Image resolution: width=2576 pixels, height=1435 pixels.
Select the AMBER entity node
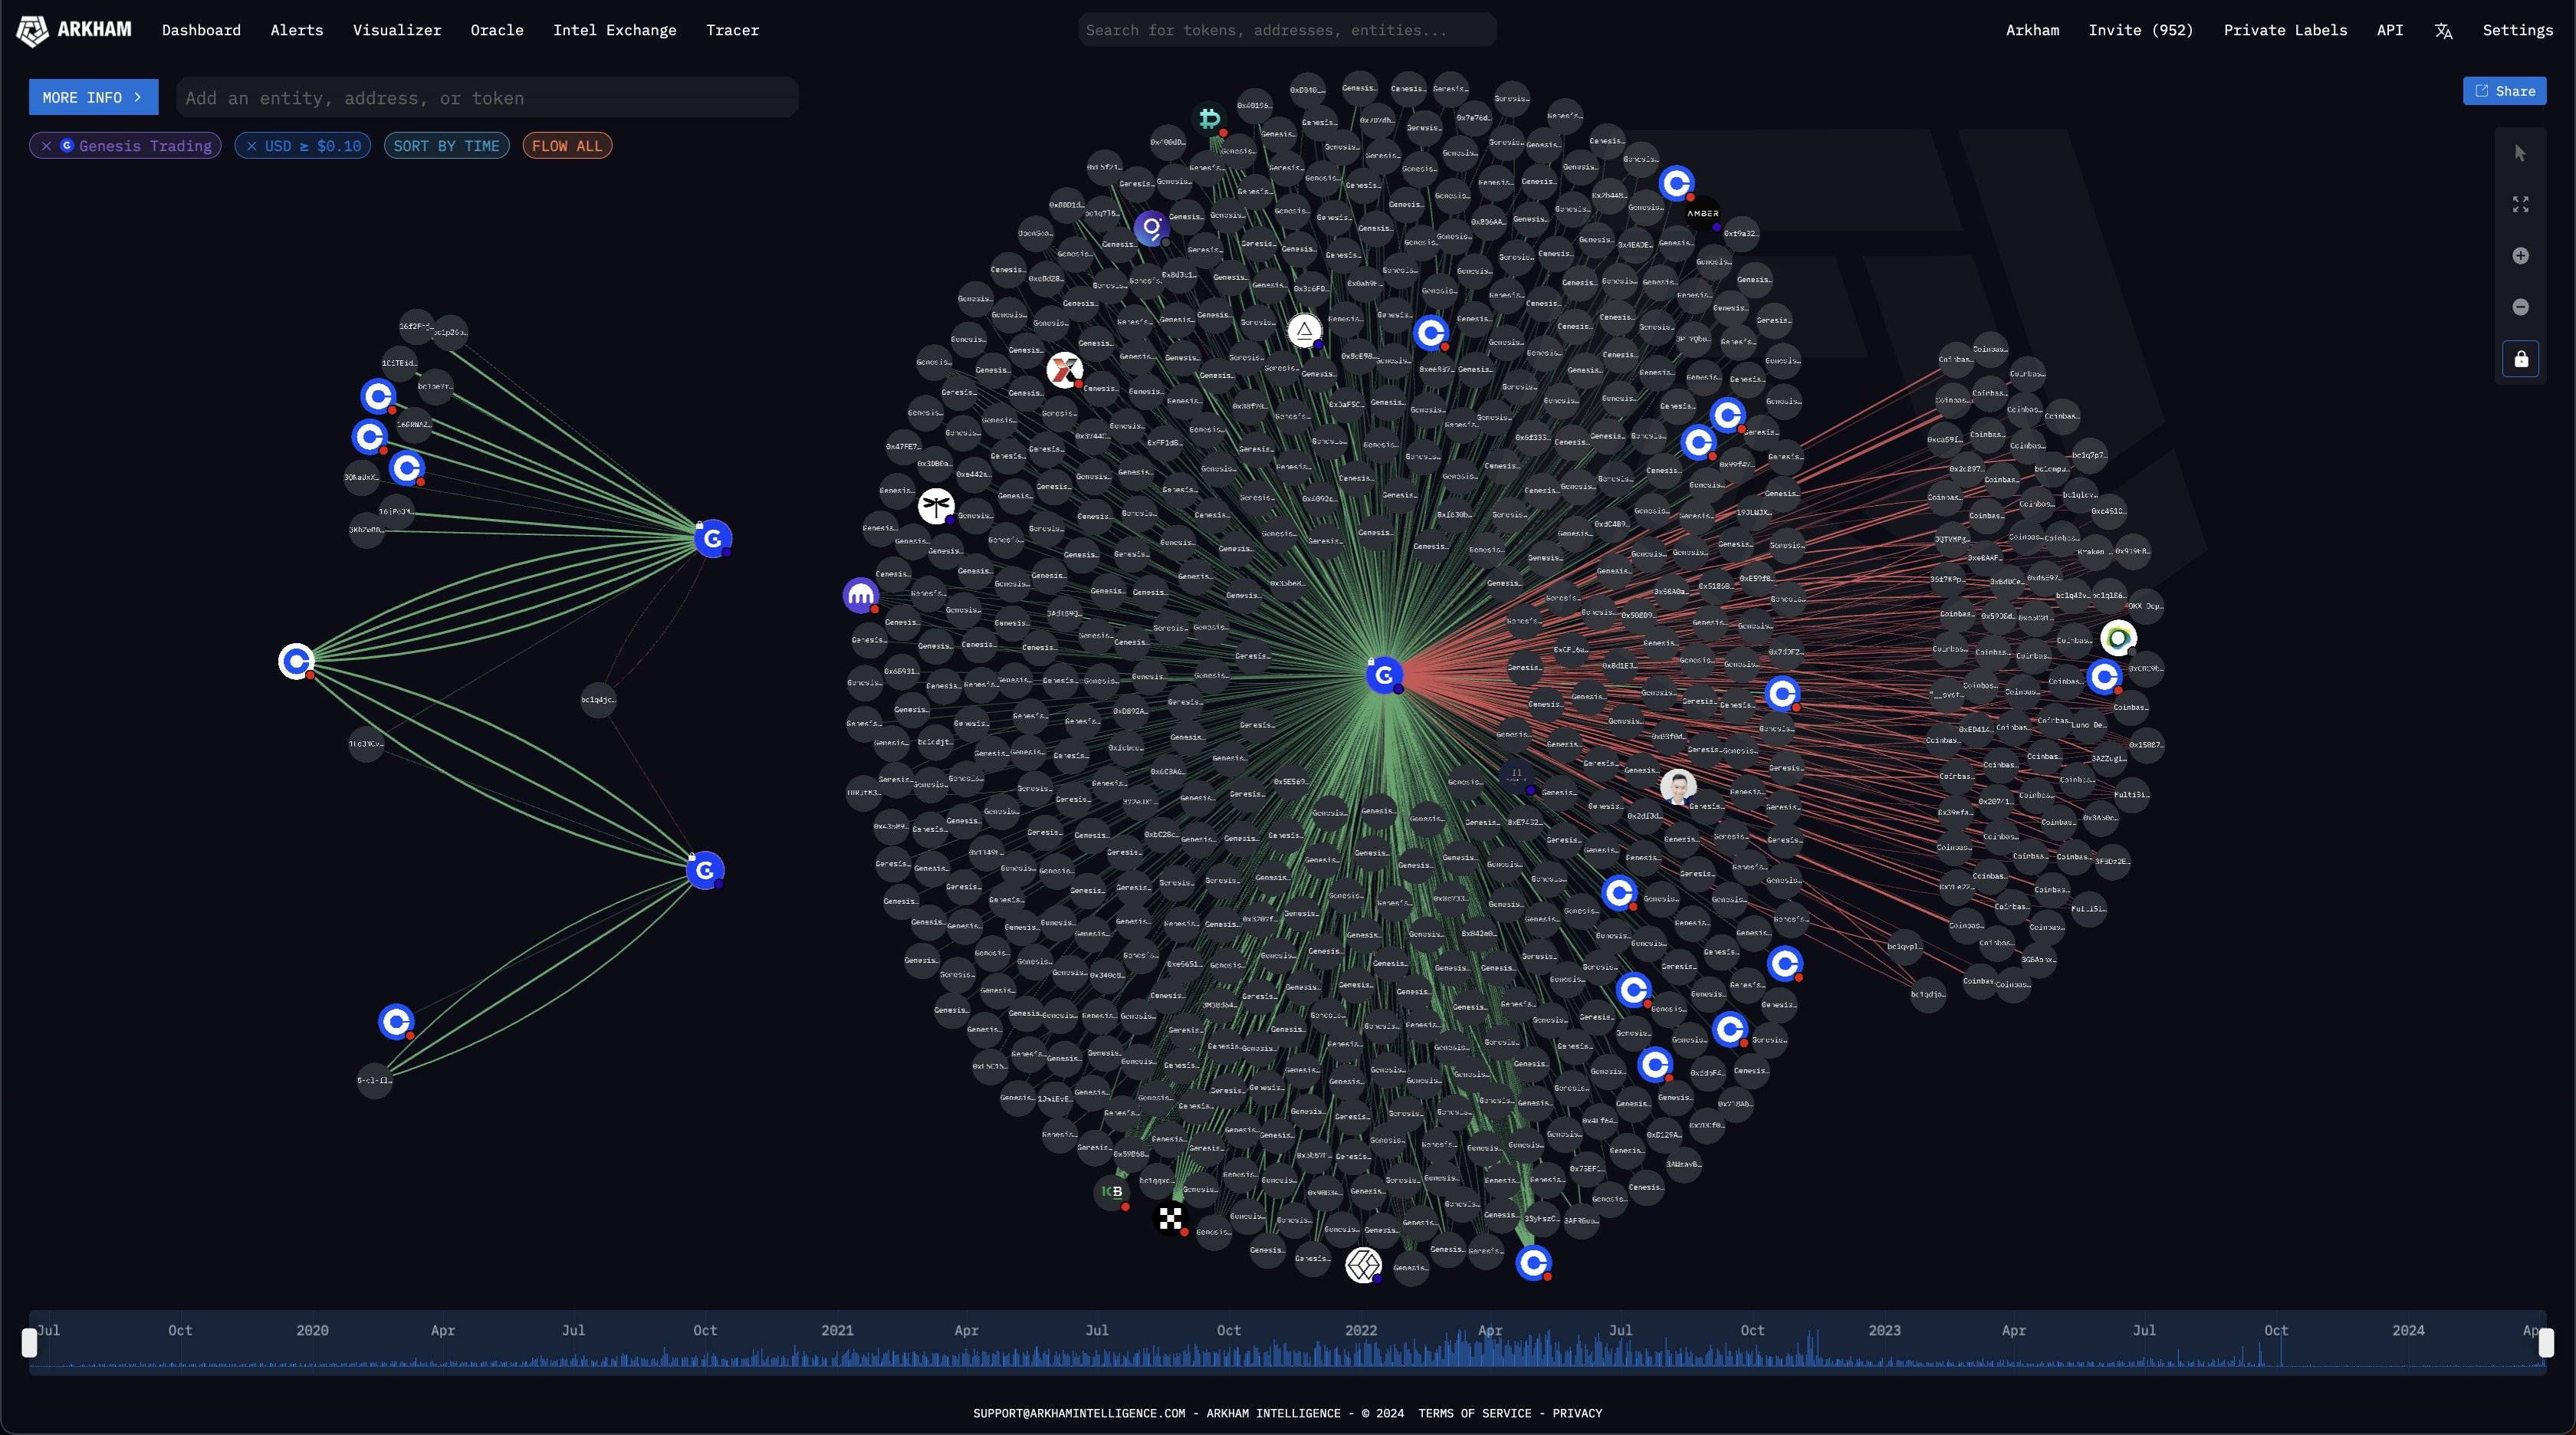1702,213
